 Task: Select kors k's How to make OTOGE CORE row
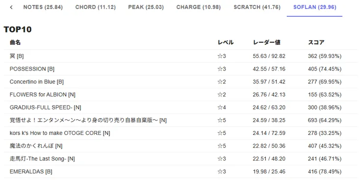pyautogui.click(x=181, y=133)
